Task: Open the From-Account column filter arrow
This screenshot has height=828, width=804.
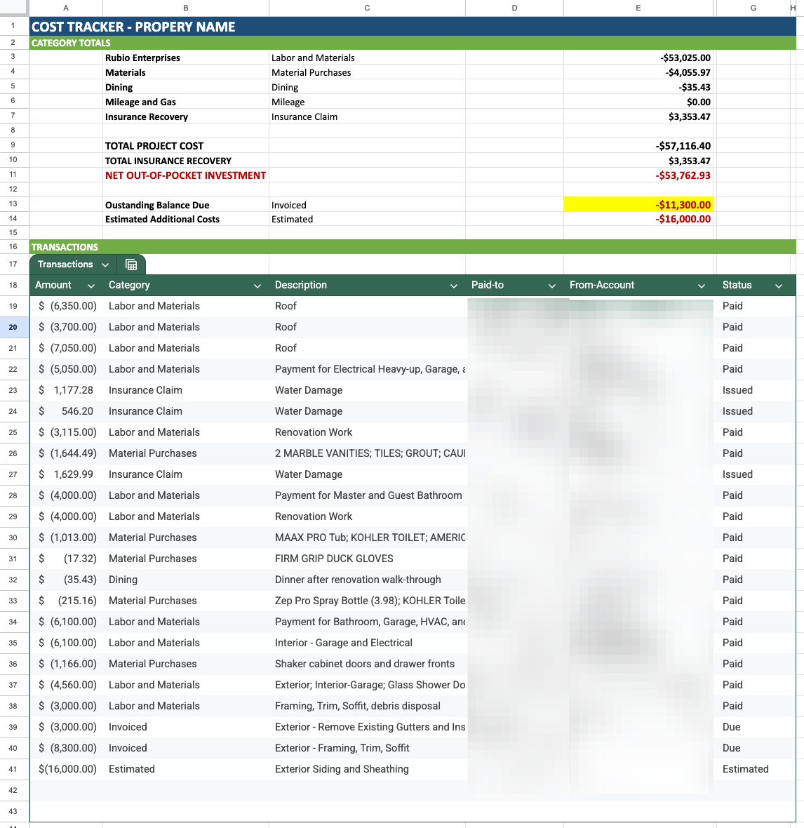Action: 701,286
